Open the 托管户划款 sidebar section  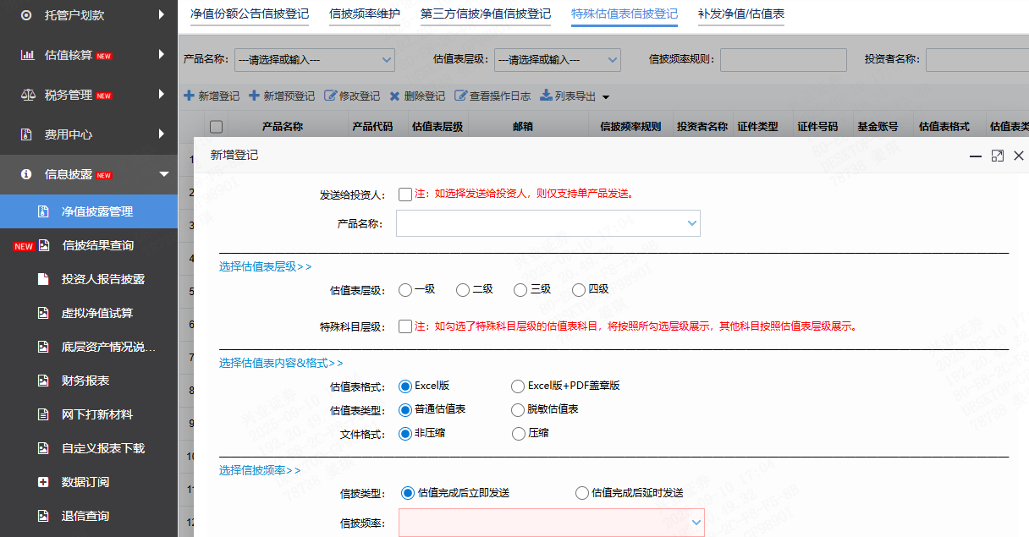point(76,14)
